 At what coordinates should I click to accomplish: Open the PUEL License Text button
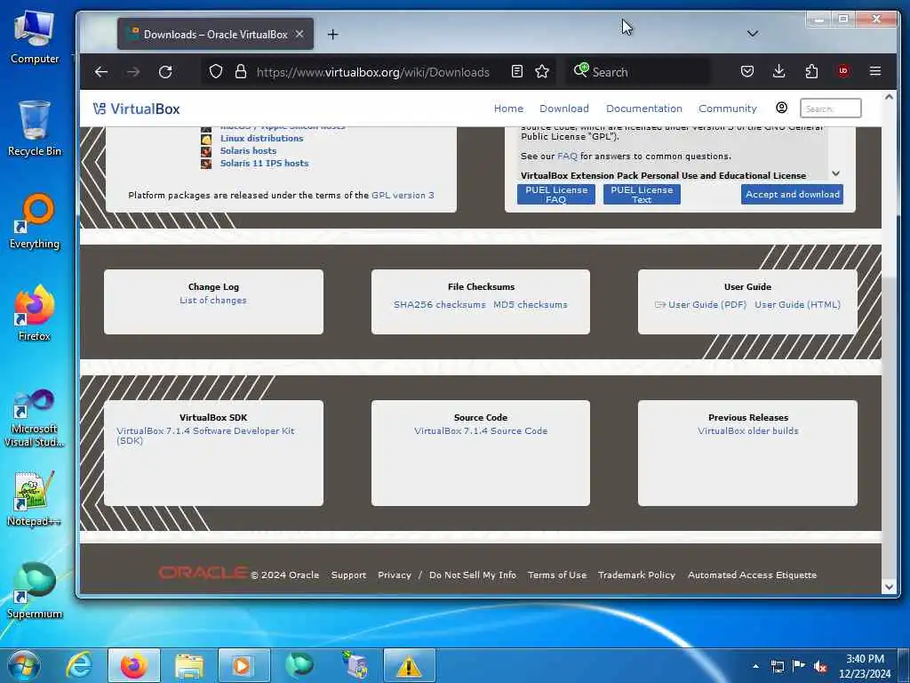tap(642, 195)
